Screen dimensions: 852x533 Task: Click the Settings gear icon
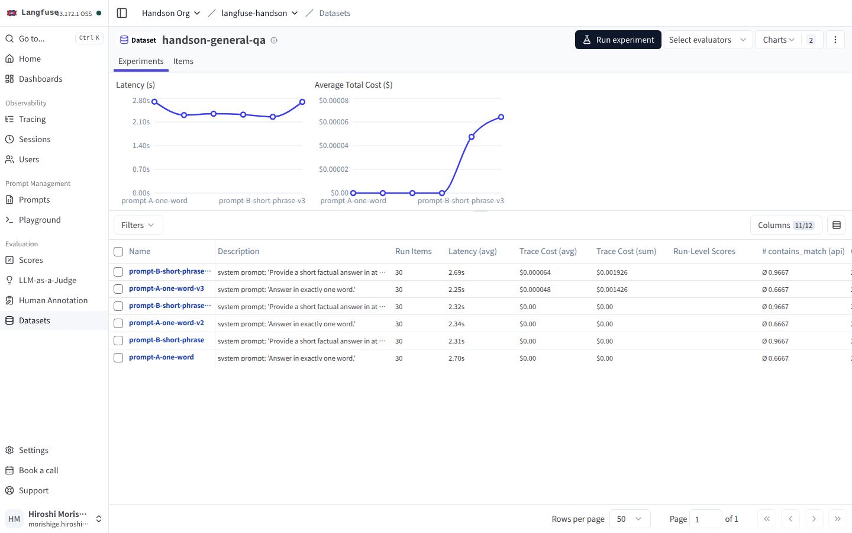pos(9,450)
